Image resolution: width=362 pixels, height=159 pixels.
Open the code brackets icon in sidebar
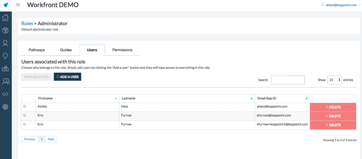[x=5, y=94]
